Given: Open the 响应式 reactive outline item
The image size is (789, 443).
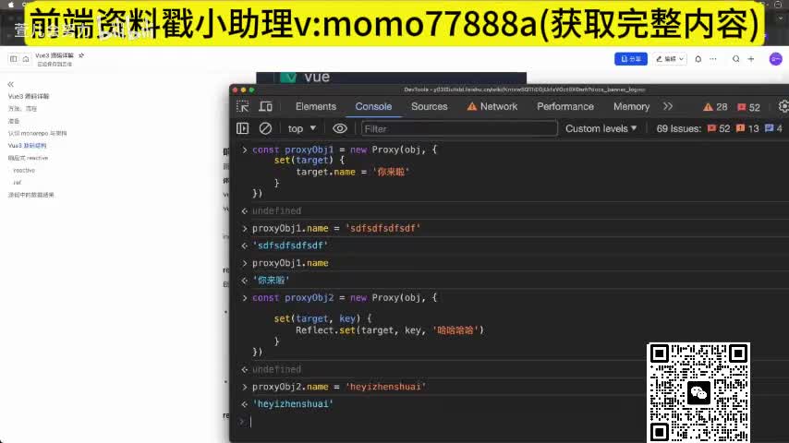Looking at the screenshot, I should [x=28, y=158].
